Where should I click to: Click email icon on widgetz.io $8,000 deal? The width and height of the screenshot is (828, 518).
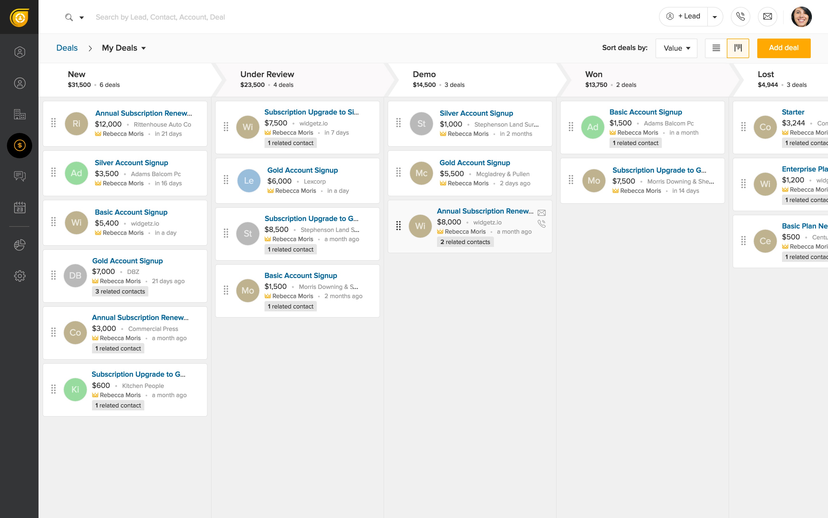click(541, 213)
